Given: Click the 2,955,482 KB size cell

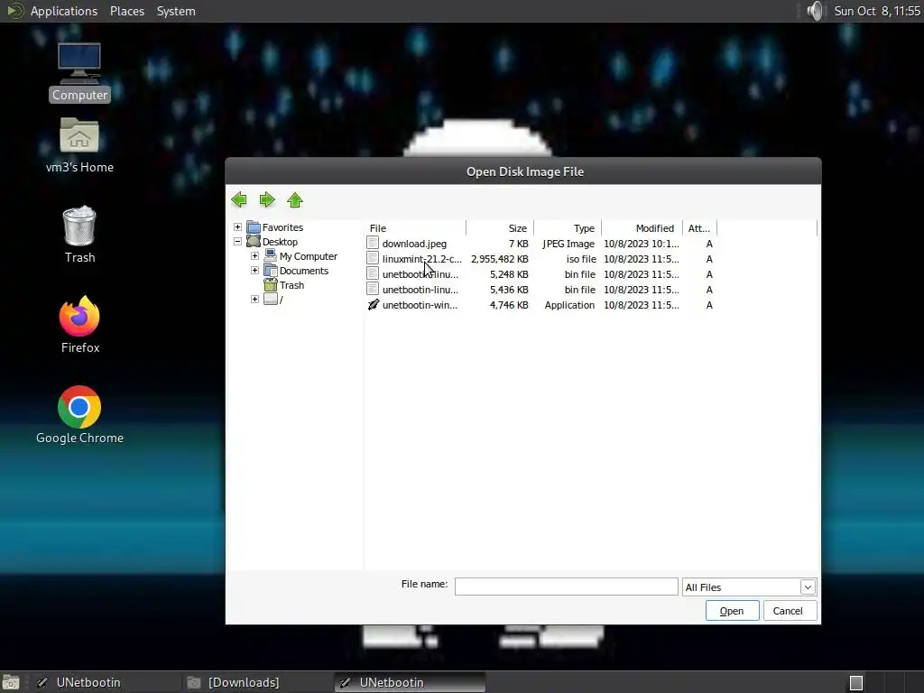Looking at the screenshot, I should 500,259.
